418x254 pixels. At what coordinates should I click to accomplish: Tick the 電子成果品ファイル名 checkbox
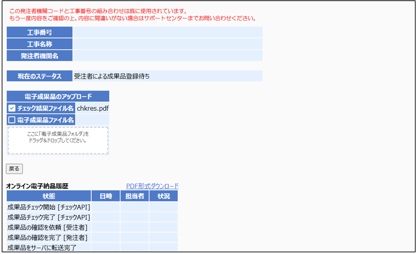click(x=12, y=120)
